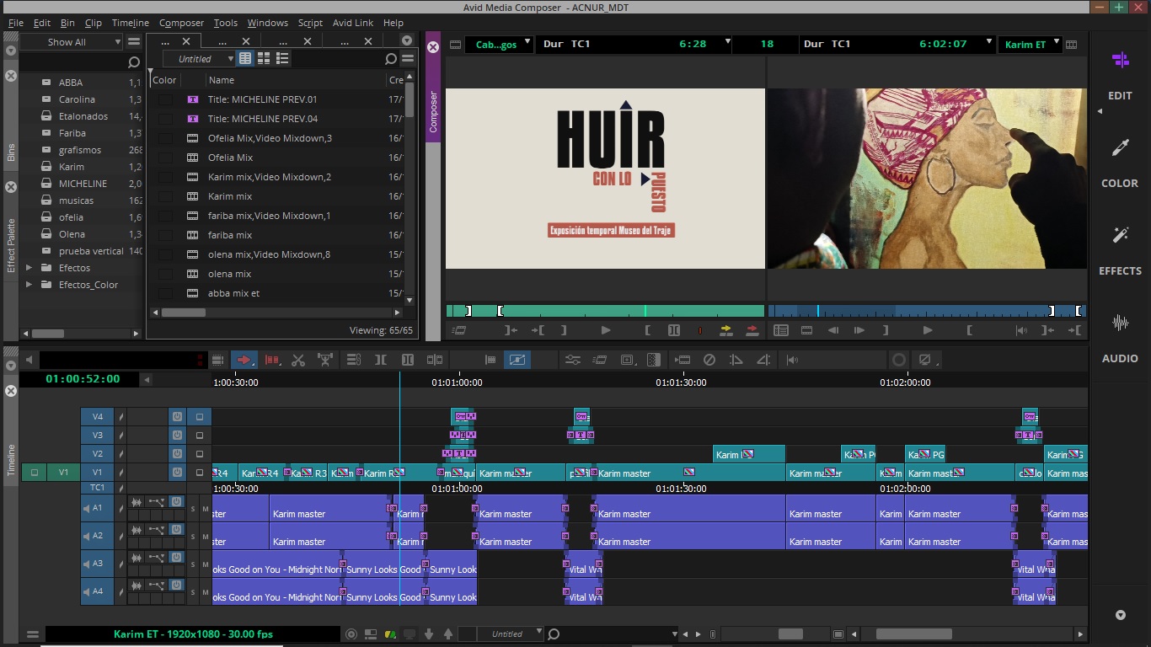
Task: Click the Remove Effect circle-slash icon
Action: point(709,360)
